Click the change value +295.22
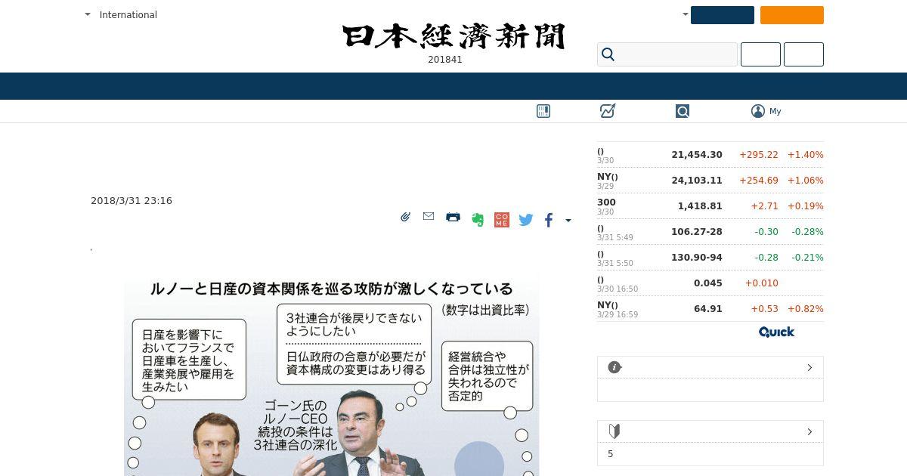The height and width of the screenshot is (476, 907). point(759,155)
